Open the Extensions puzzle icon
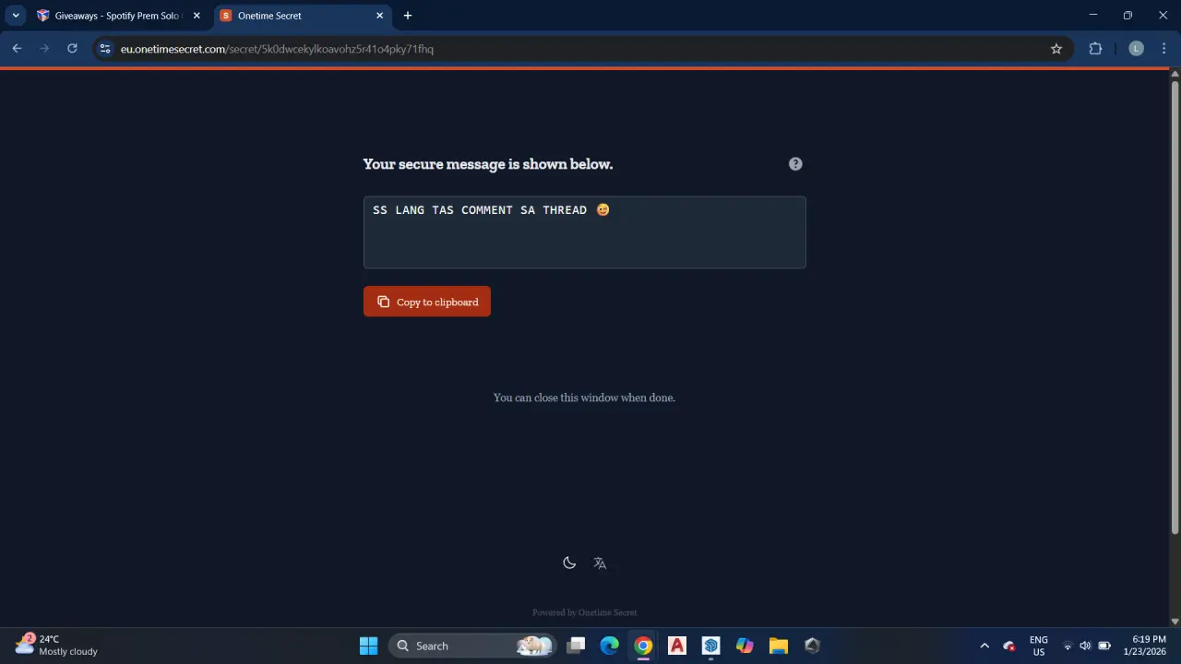Image resolution: width=1181 pixels, height=664 pixels. click(1095, 49)
